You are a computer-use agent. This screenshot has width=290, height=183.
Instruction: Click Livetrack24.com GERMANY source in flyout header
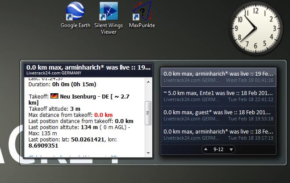[x=50, y=73]
